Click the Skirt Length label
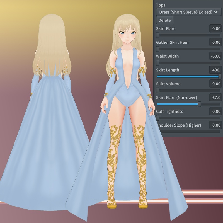The width and height of the screenshot is (223, 223). pos(168,70)
